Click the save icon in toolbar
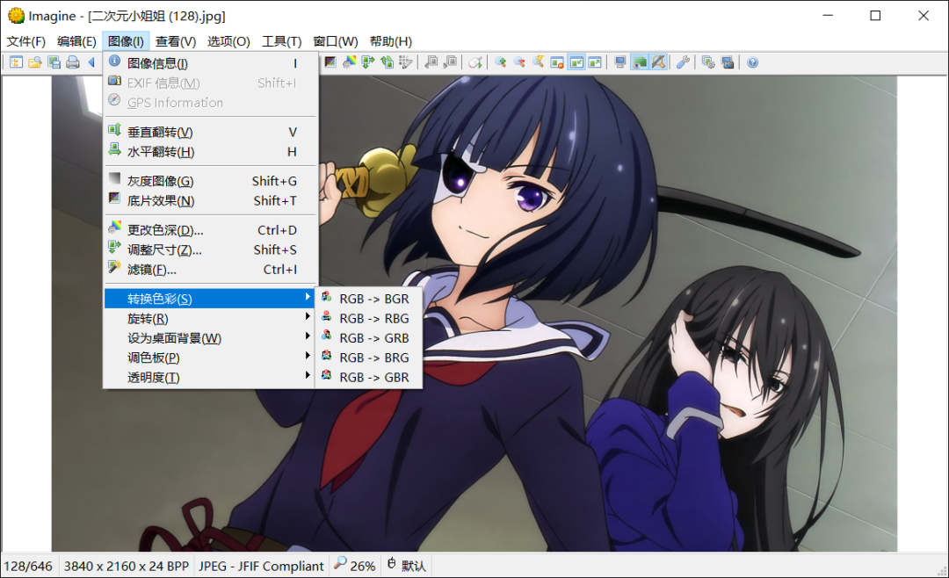The image size is (949, 578). [x=54, y=62]
